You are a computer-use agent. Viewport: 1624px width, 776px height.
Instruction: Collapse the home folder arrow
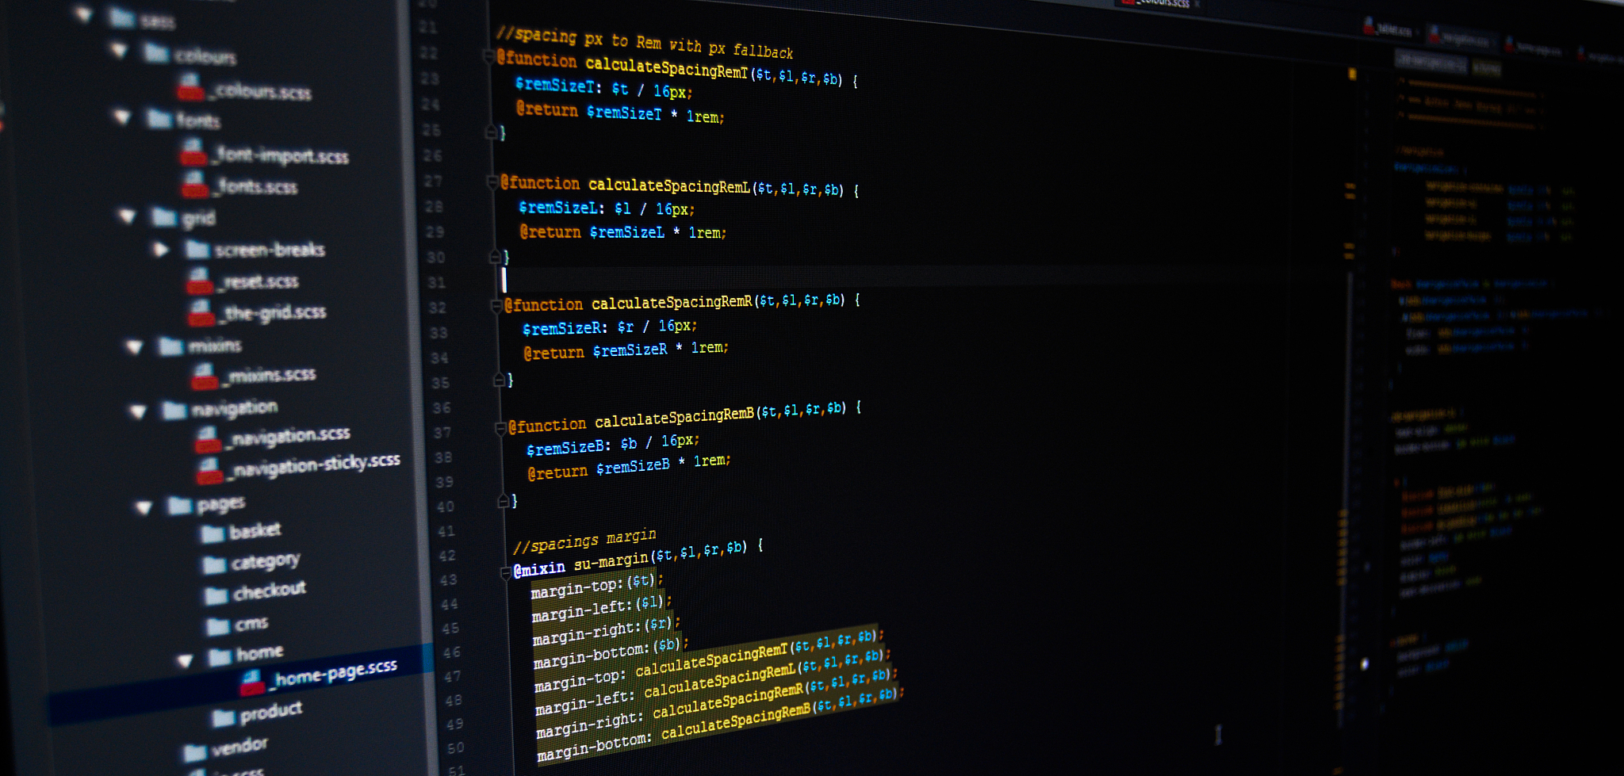pos(185,660)
